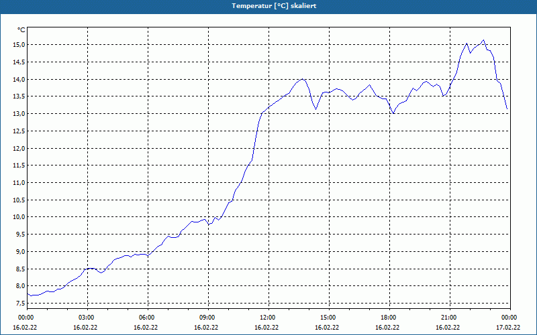Click the 11,5 y-axis label

tap(19, 165)
